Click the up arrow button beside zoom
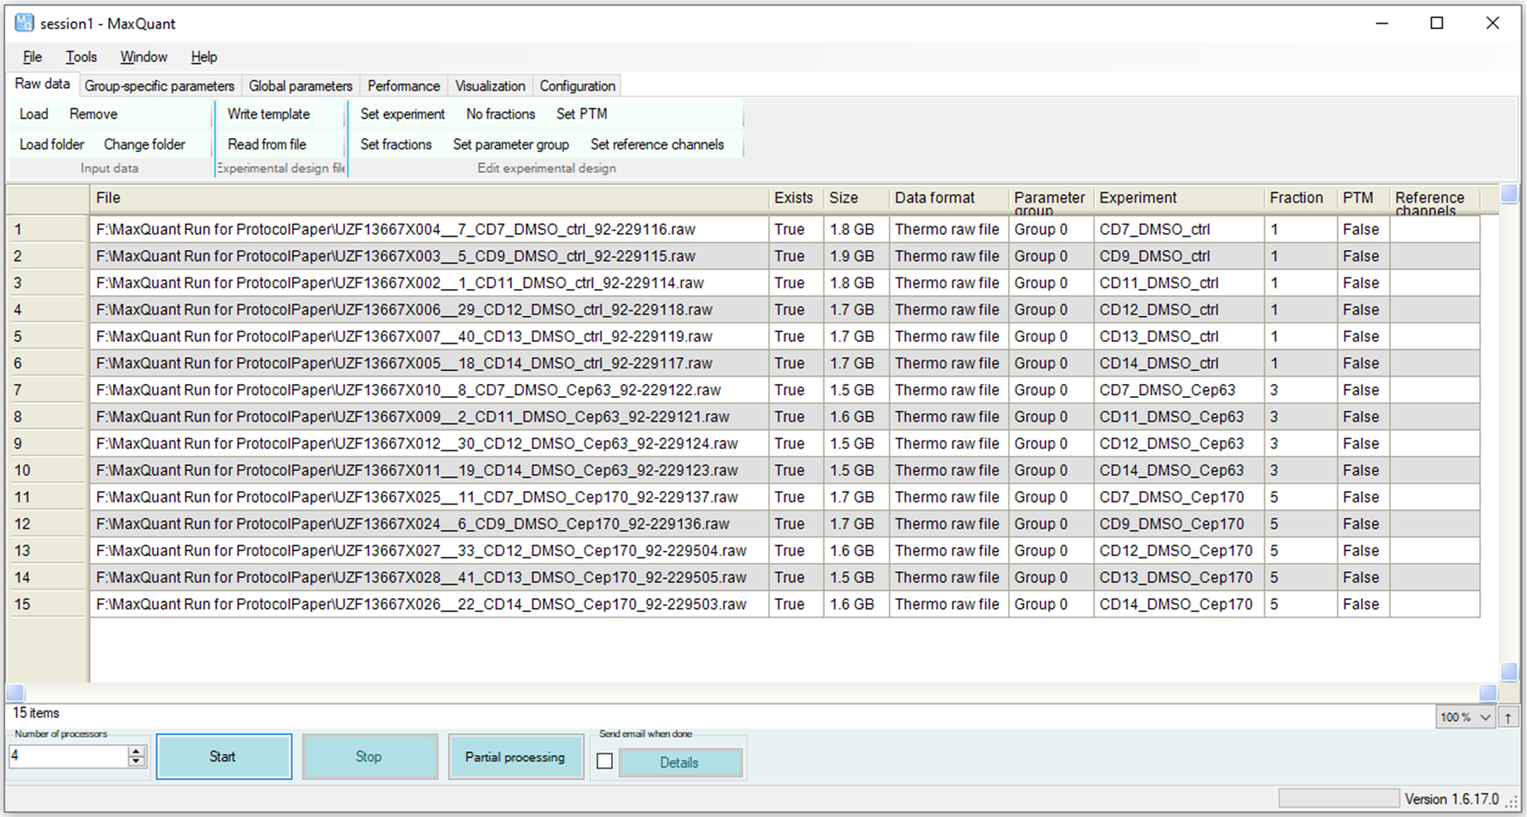Viewport: 1527px width, 817px height. pos(1508,717)
